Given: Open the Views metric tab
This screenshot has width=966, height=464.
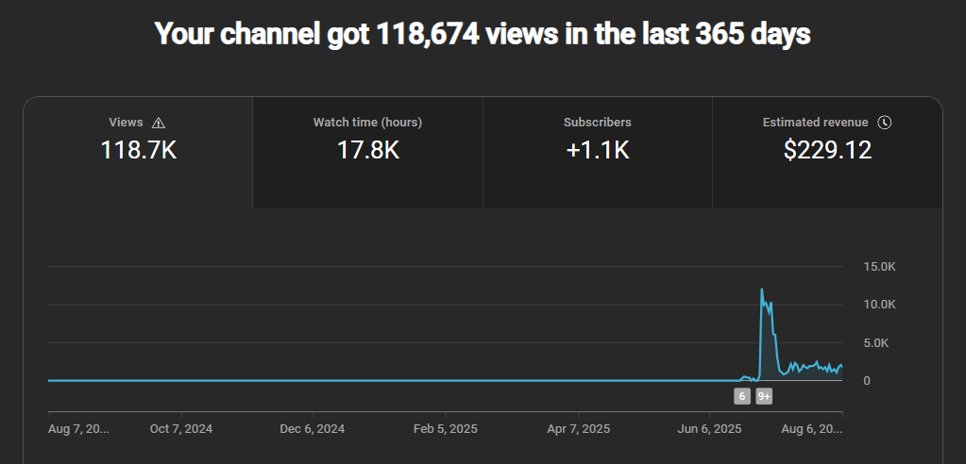Looking at the screenshot, I should 138,151.
